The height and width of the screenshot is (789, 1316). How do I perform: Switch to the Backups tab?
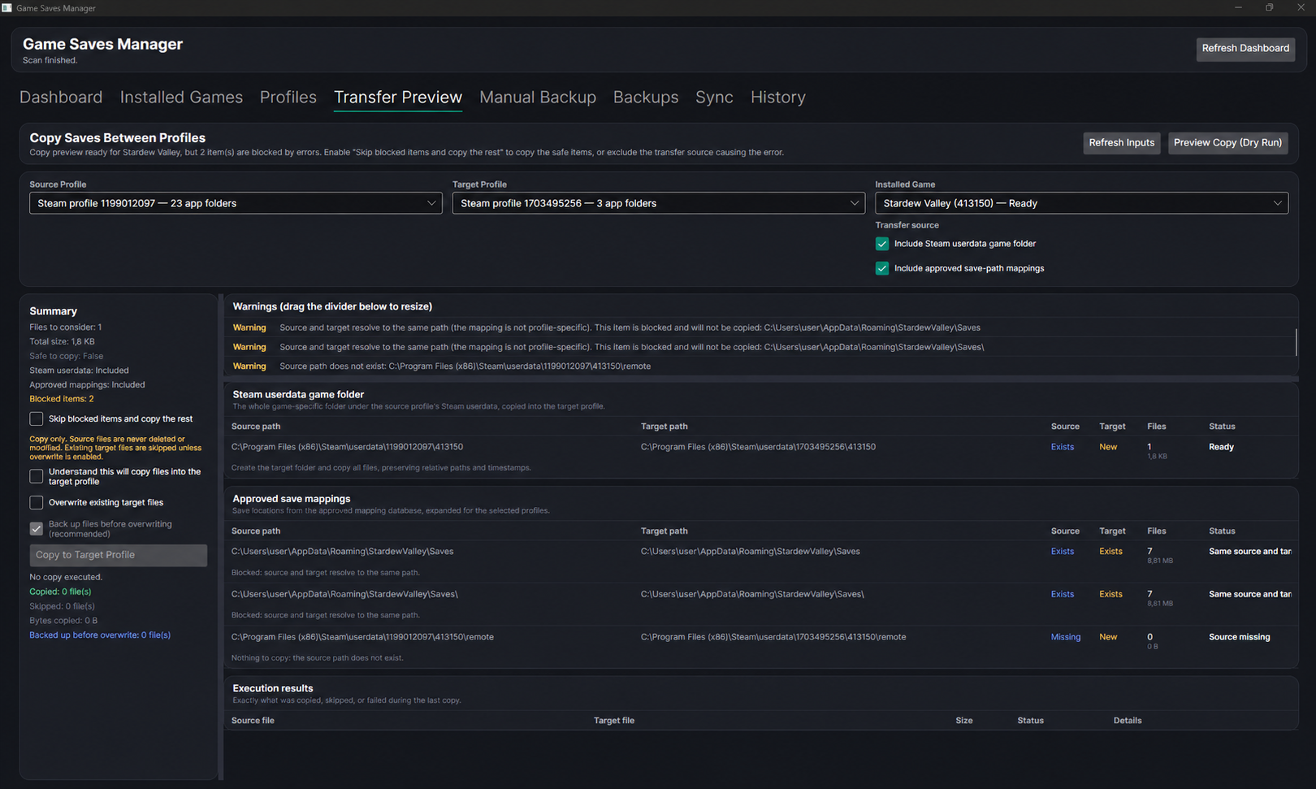click(646, 98)
